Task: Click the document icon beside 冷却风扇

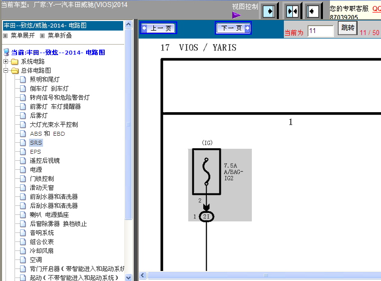Action: [x=23, y=251]
